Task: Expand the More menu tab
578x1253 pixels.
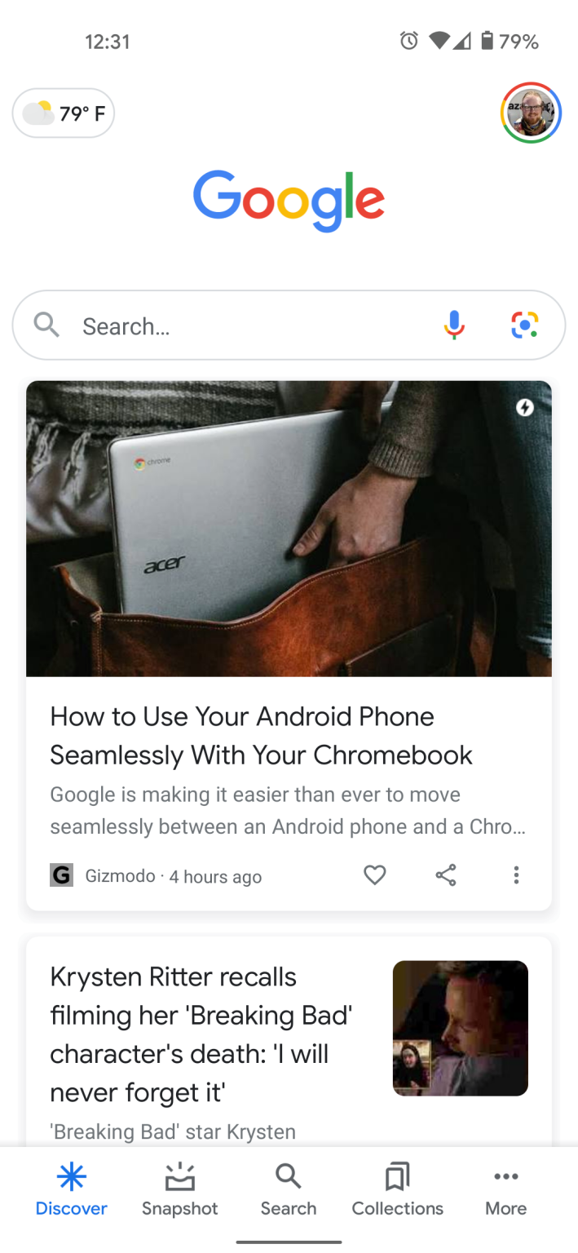Action: coord(506,1191)
